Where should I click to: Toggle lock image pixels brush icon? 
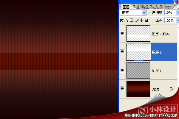coord(137,20)
